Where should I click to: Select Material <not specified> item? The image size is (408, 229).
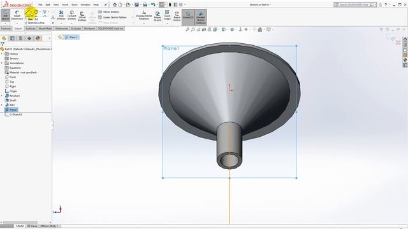[21, 73]
